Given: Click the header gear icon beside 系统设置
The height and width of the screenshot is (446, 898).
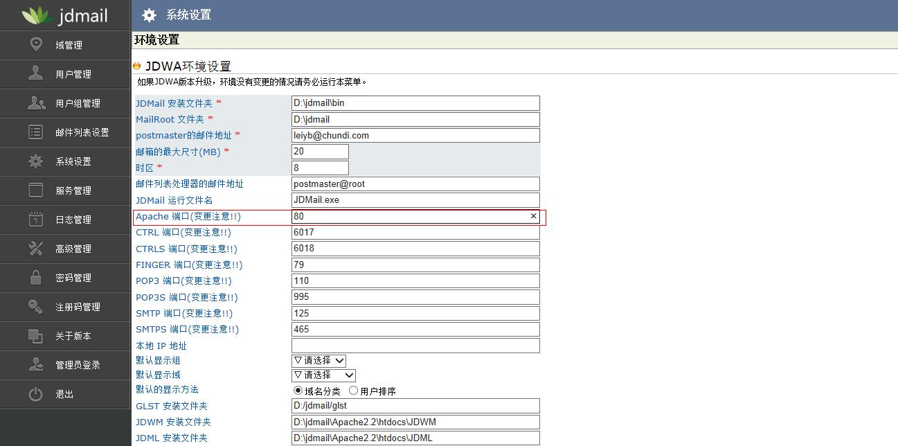Looking at the screenshot, I should point(149,15).
